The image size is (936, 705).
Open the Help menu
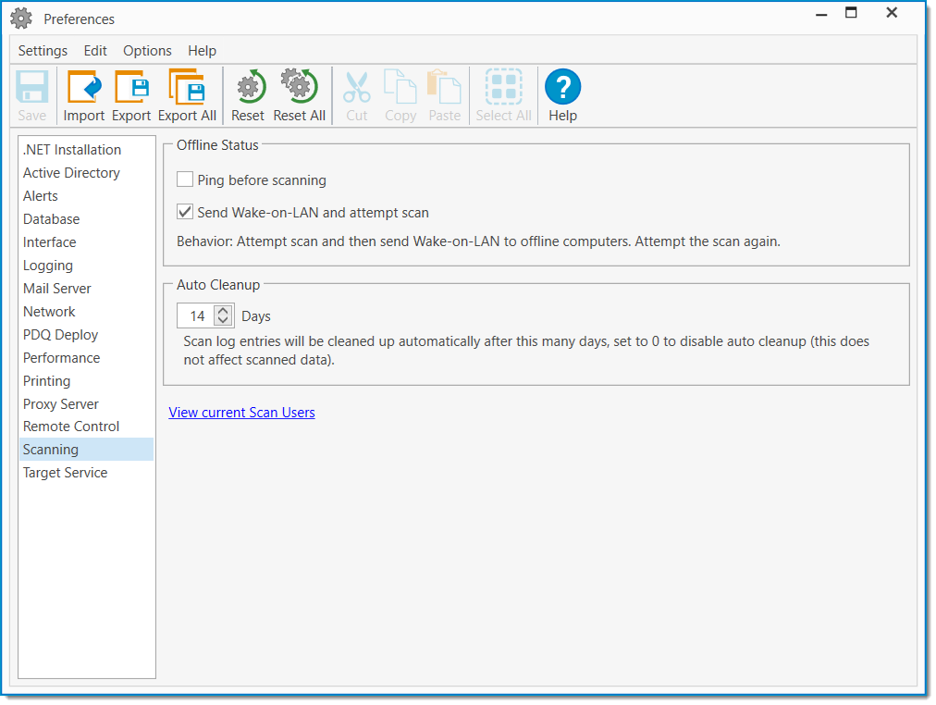tap(203, 51)
